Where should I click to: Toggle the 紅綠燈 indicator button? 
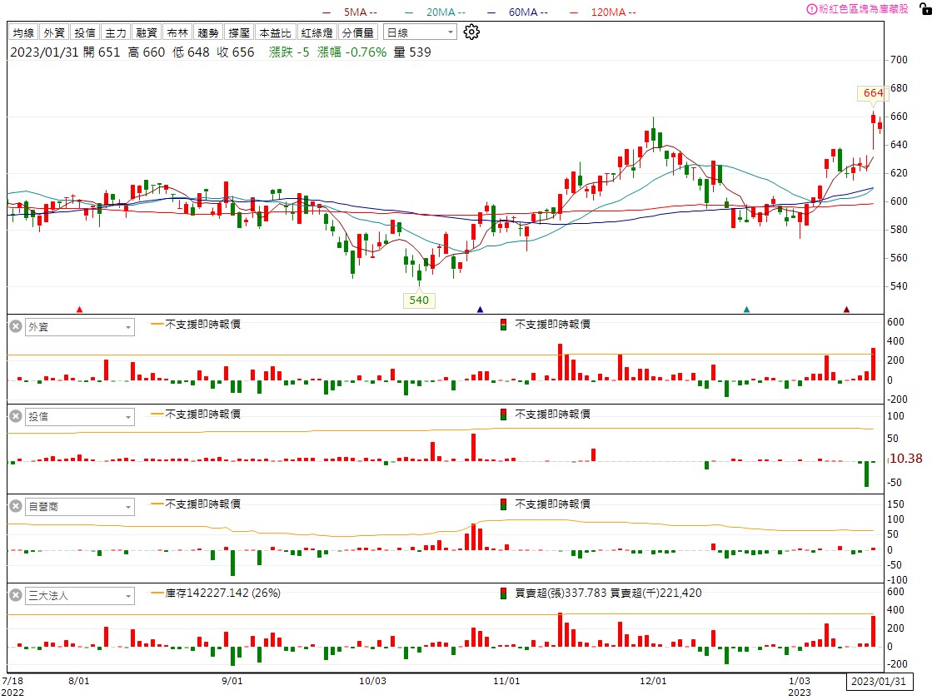pyautogui.click(x=317, y=32)
